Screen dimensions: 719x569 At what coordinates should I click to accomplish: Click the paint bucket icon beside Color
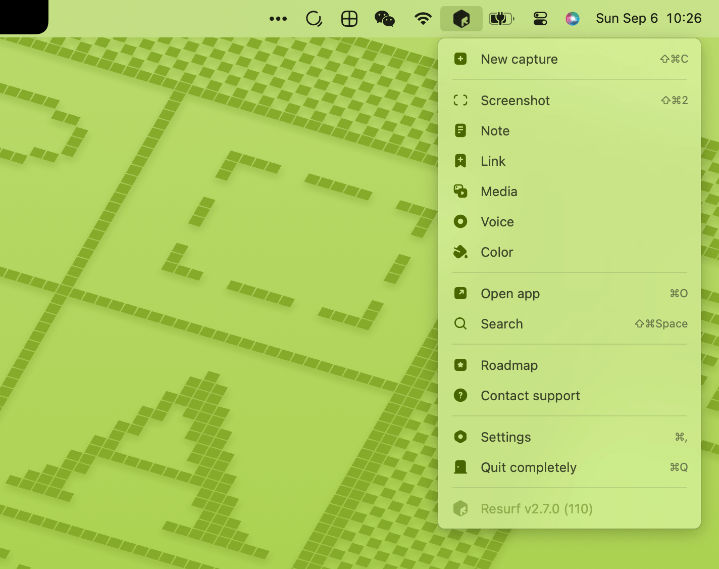point(460,252)
